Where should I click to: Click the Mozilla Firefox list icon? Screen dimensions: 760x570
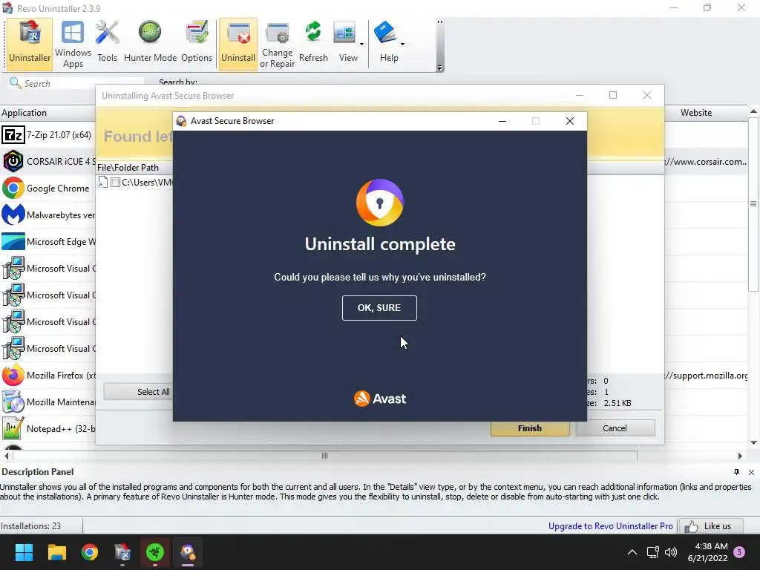pos(13,375)
